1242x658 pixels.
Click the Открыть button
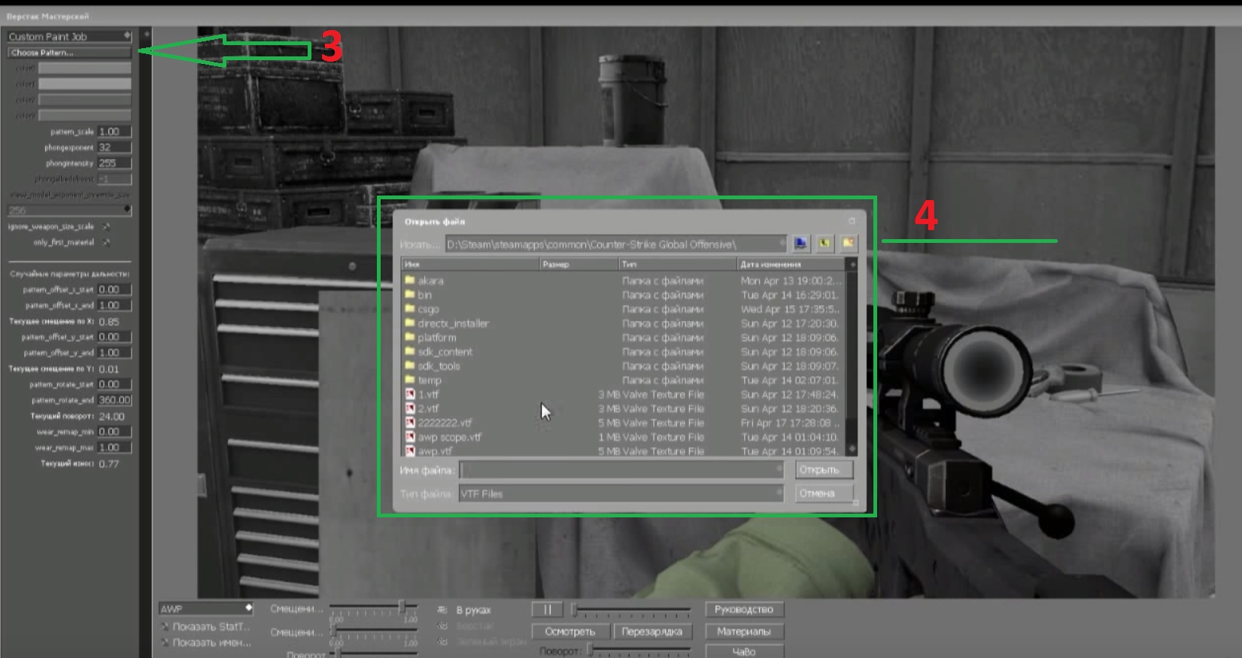click(824, 470)
